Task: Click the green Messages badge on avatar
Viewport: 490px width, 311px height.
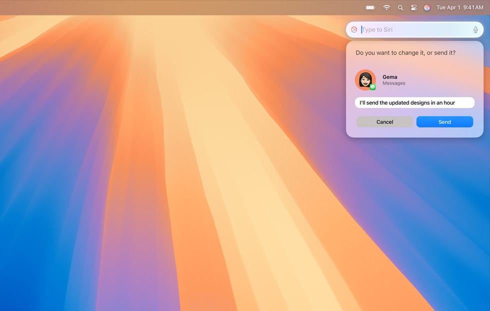Action: coord(373,87)
